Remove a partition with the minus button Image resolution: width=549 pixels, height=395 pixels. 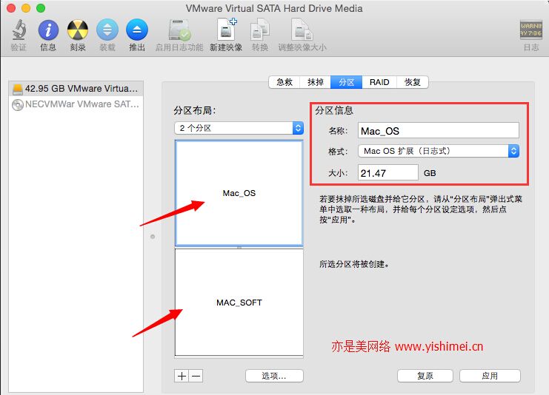pos(196,376)
